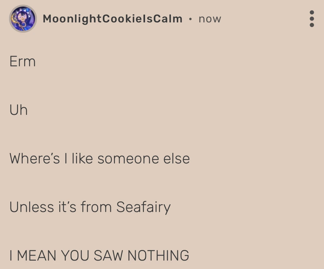Click the "now" post timestamp

tap(210, 19)
